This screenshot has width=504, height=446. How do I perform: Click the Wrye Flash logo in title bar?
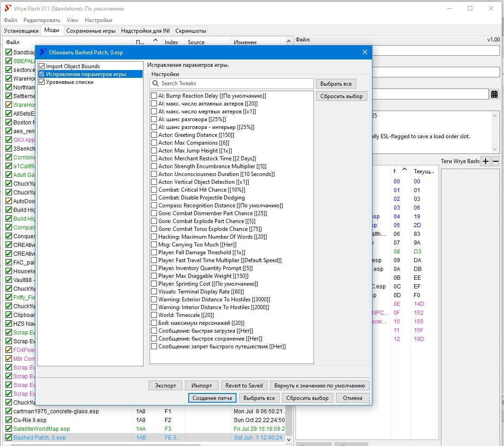click(7, 9)
